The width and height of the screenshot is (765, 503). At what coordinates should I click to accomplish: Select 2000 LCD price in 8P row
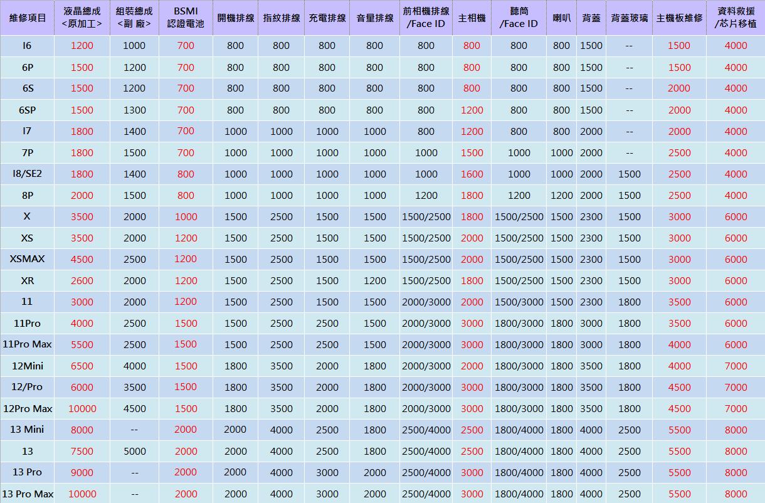click(x=82, y=196)
